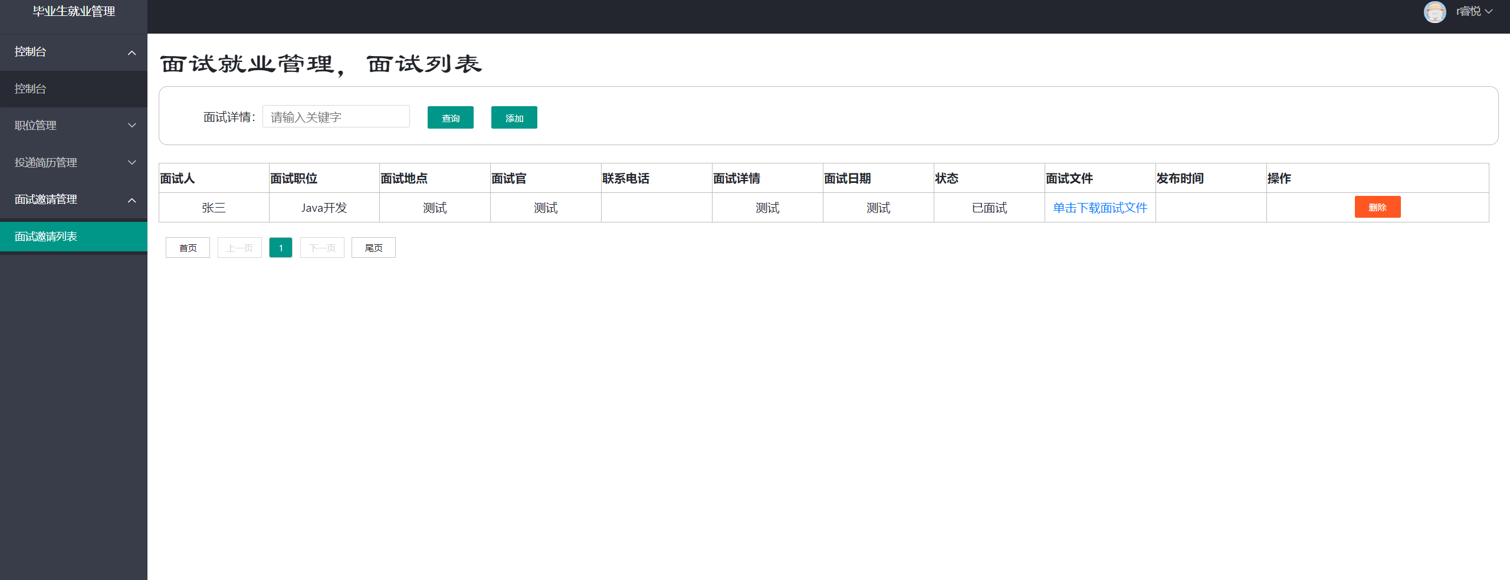The width and height of the screenshot is (1510, 580).
Task: Select page 1 in pagination
Action: coord(281,248)
